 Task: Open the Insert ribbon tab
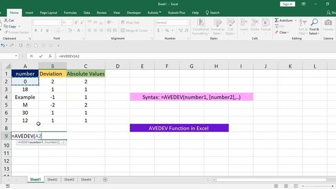[x=29, y=13]
